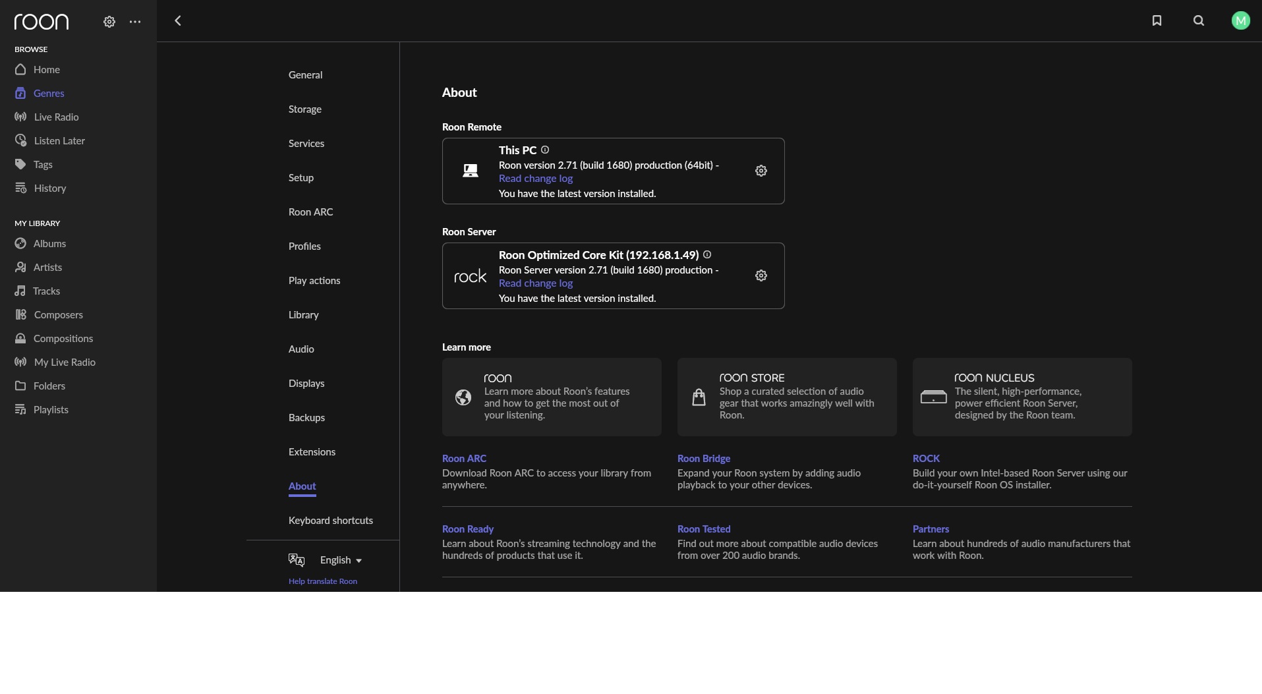Click info icon beside This PC
Image resolution: width=1262 pixels, height=694 pixels.
point(545,150)
